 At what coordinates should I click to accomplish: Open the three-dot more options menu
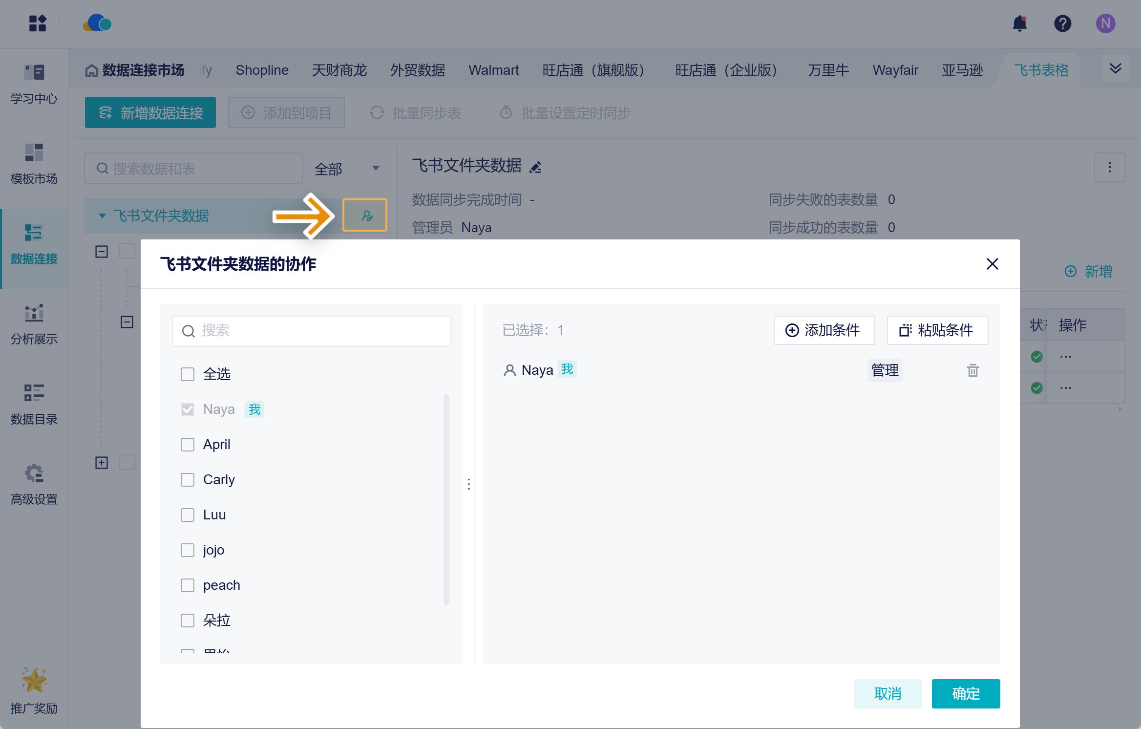click(1109, 168)
